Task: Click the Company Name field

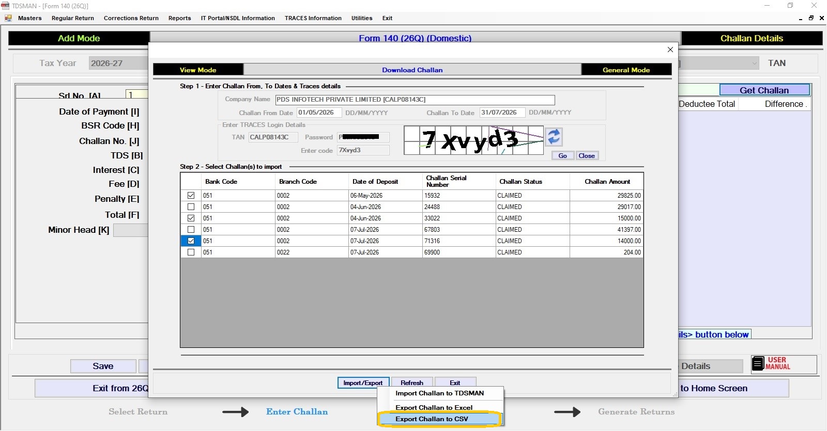Action: tap(415, 100)
